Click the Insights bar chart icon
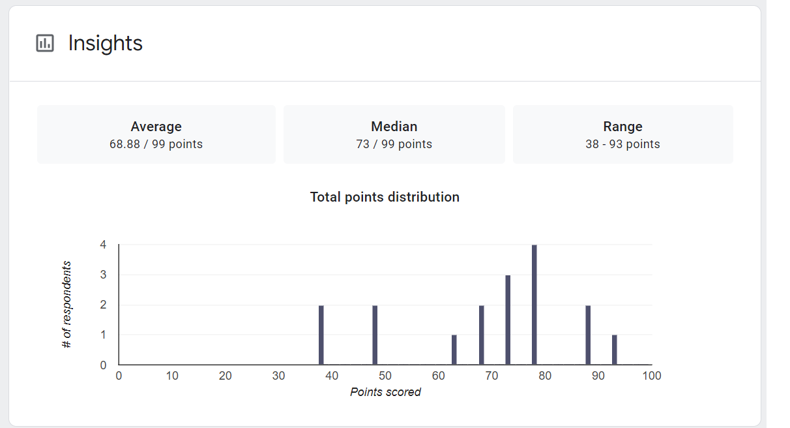The image size is (790, 428). [x=45, y=44]
